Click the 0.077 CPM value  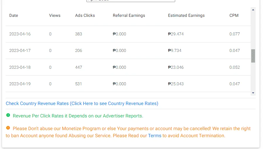235,34
